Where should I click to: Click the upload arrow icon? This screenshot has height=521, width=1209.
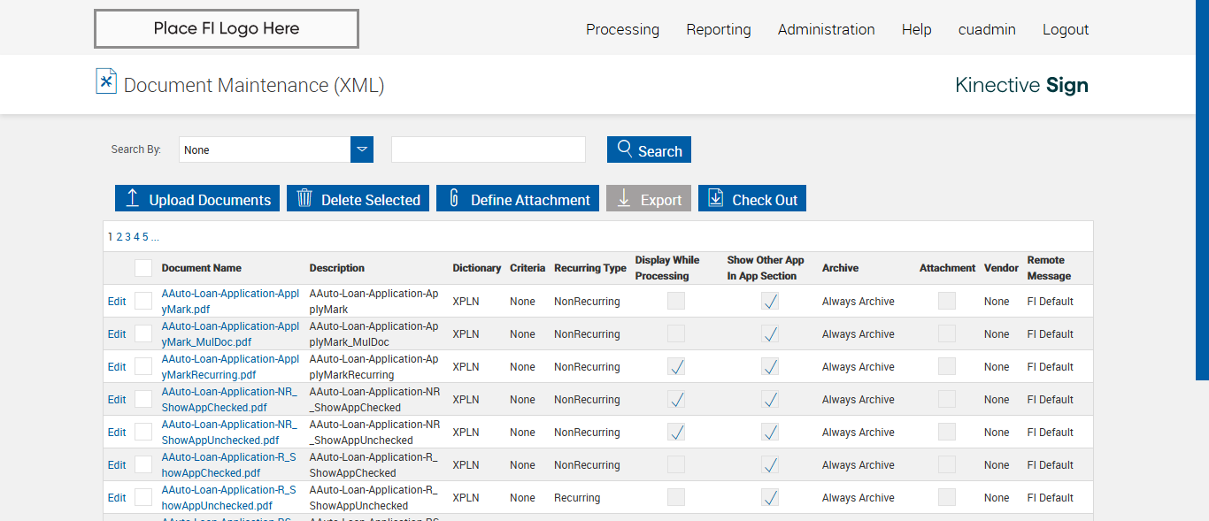pos(132,198)
